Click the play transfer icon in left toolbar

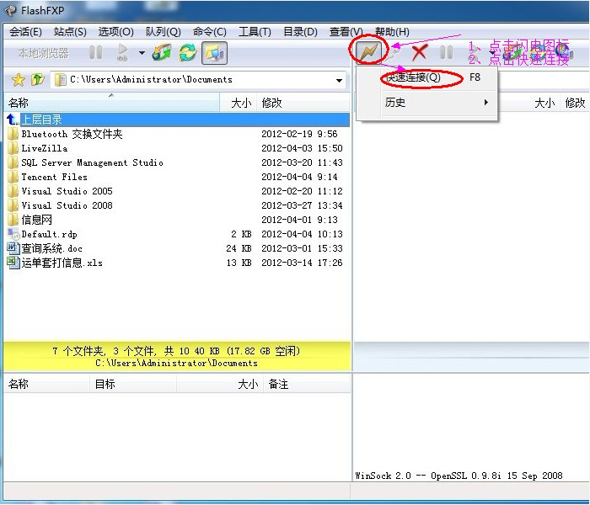122,52
